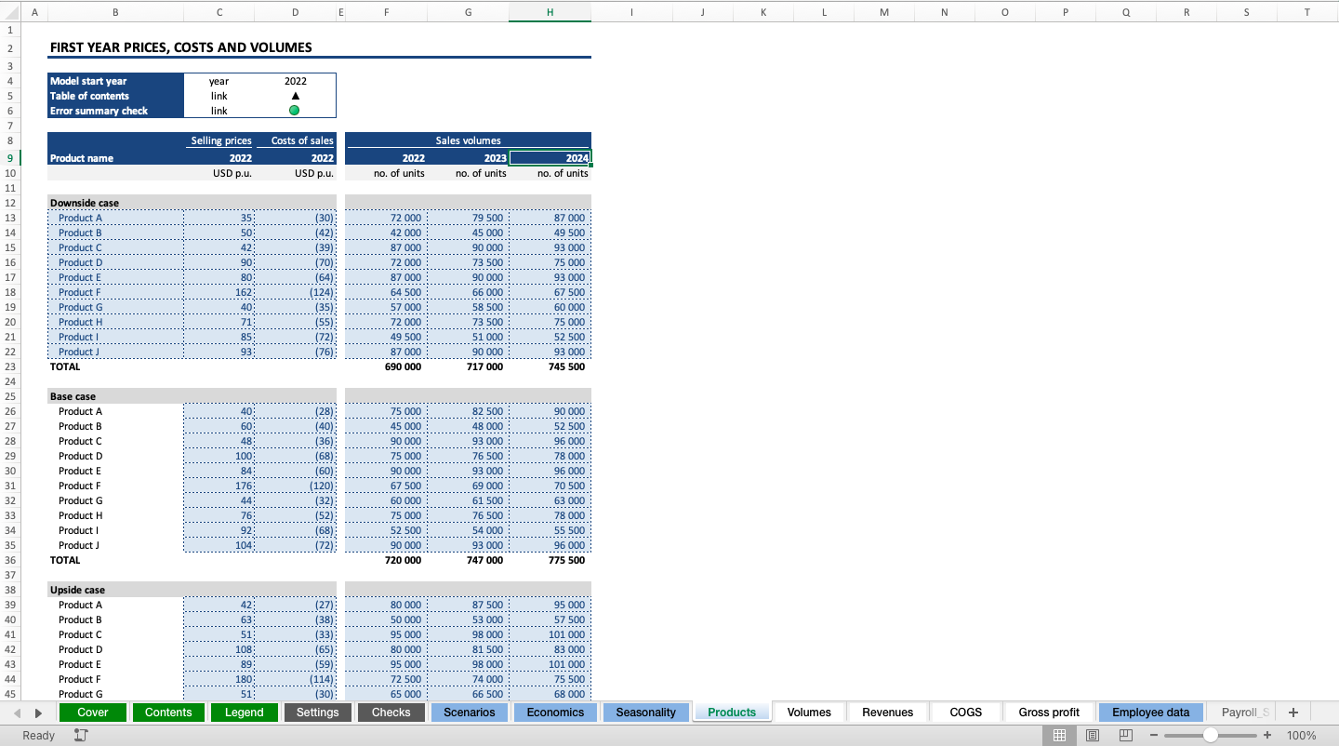The image size is (1339, 746).
Task: Open the Volumes sheet tab
Action: coord(809,713)
